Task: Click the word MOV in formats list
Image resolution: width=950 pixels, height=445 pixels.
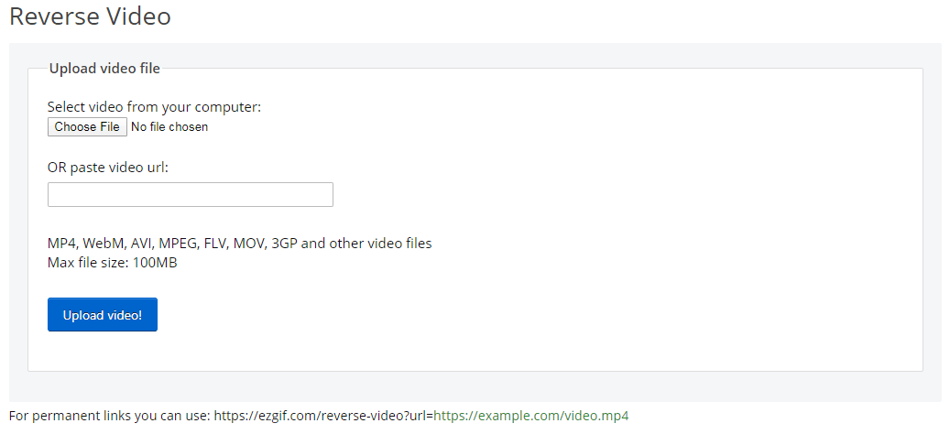Action: pos(249,244)
